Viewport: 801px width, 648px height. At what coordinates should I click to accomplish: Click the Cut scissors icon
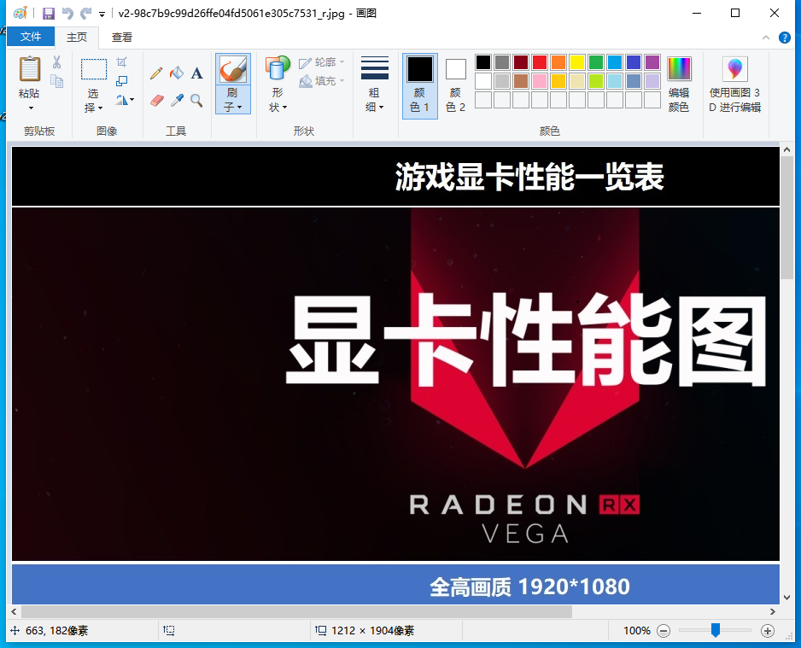(x=56, y=62)
